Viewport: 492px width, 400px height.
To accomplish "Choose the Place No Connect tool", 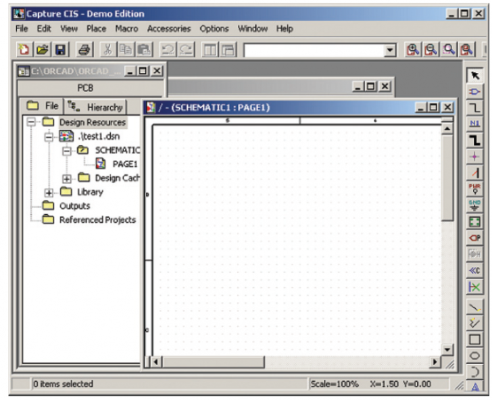I will (x=474, y=287).
